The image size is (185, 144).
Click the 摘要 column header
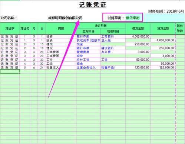61,28
